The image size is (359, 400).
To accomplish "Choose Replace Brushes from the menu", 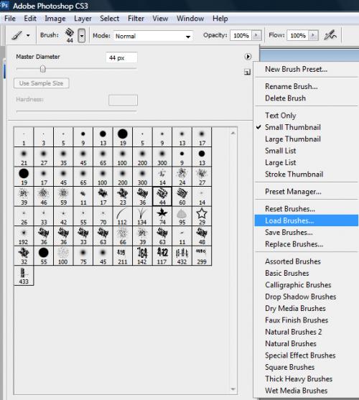I will coord(306,244).
